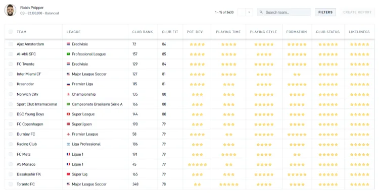Click the Denmark flag beside Superligaen
Image resolution: width=379 pixels, height=193 pixels.
click(68, 124)
